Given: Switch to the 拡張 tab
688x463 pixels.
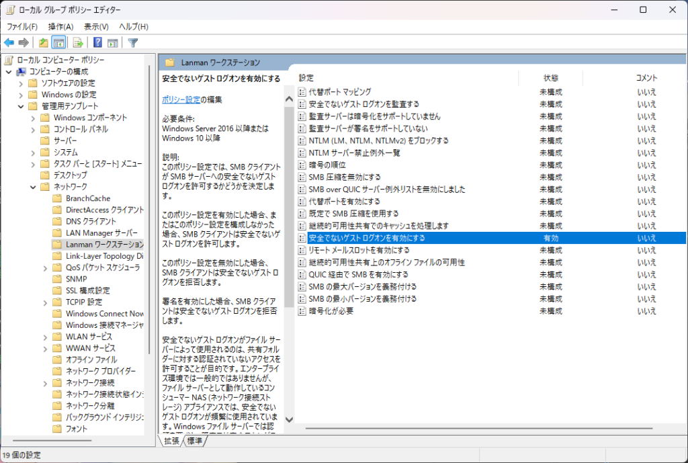Looking at the screenshot, I should pos(171,441).
